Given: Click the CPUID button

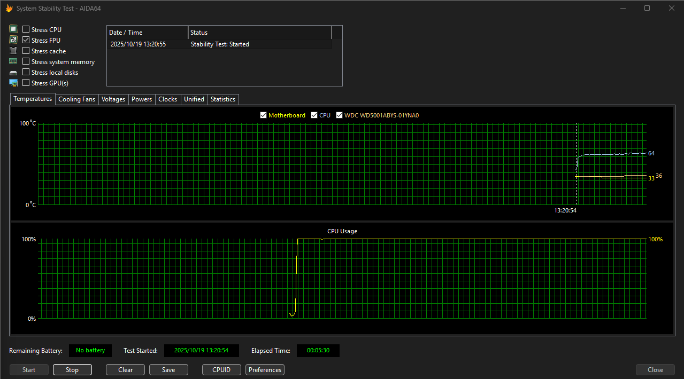Looking at the screenshot, I should (x=221, y=370).
